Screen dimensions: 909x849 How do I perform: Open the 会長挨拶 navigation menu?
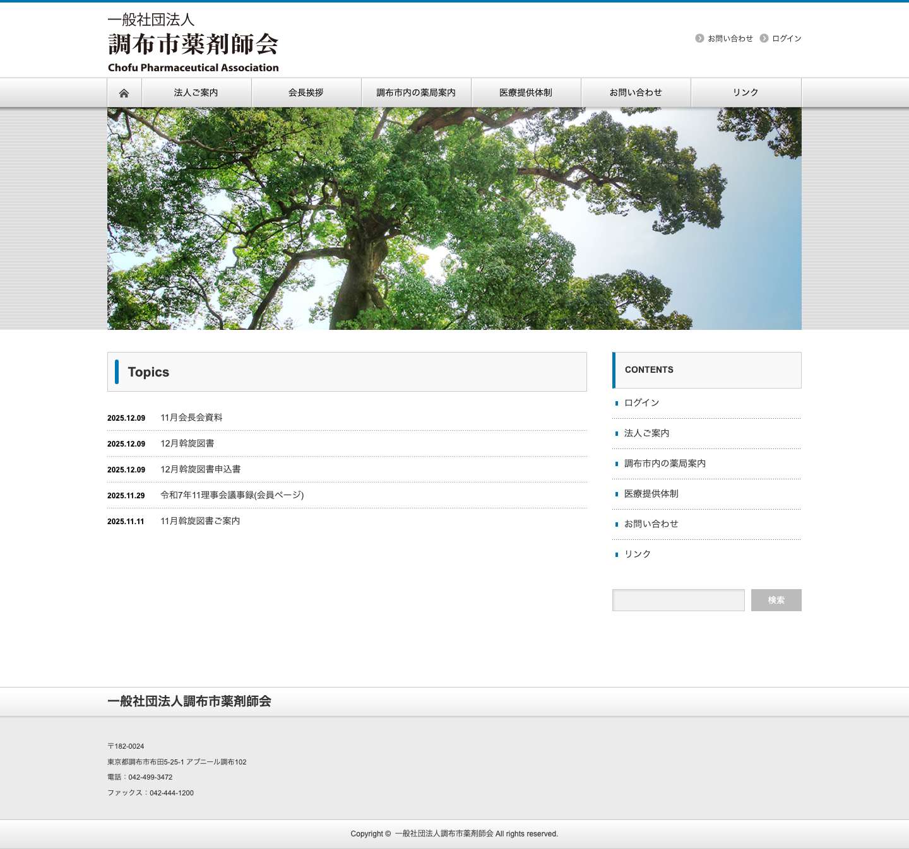306,93
